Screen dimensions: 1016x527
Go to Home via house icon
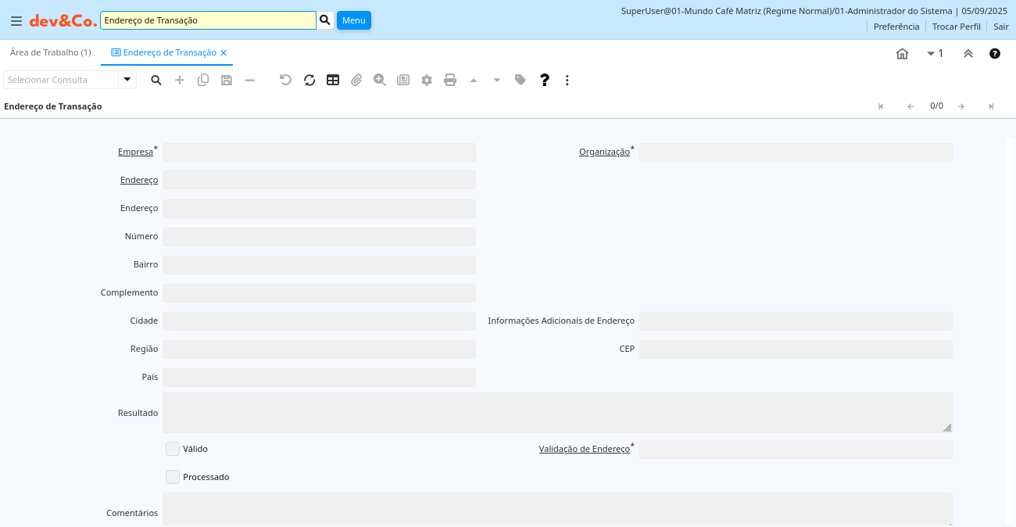(902, 53)
